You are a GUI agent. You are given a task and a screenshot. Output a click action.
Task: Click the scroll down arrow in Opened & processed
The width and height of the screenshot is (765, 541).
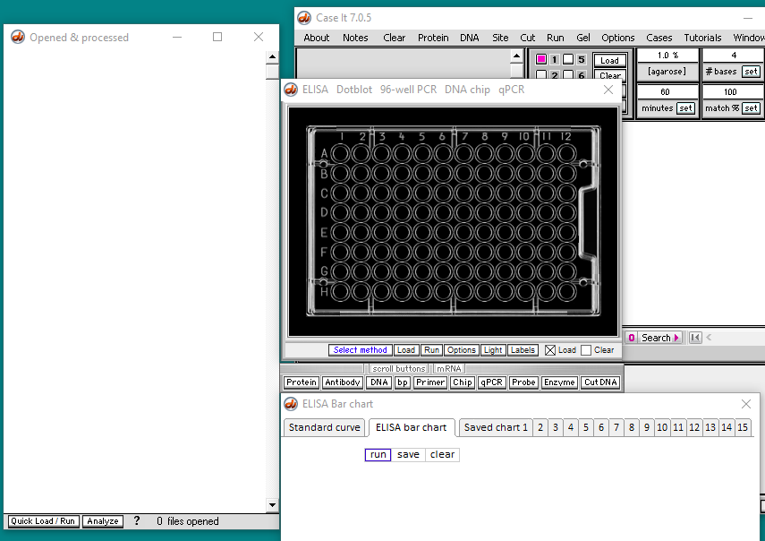point(272,505)
